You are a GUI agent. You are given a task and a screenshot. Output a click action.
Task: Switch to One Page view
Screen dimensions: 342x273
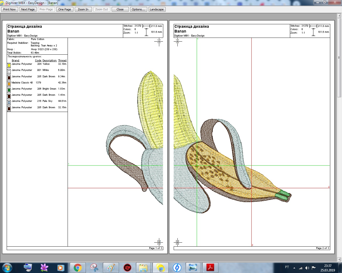click(65, 9)
